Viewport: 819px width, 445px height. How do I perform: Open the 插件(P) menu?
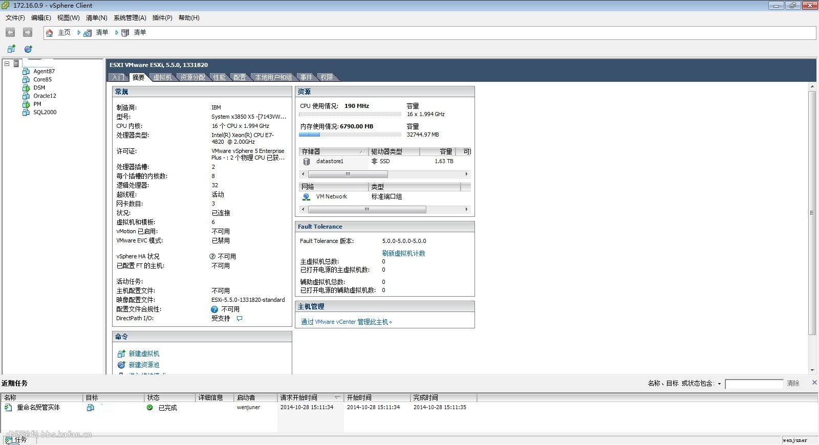coord(162,18)
